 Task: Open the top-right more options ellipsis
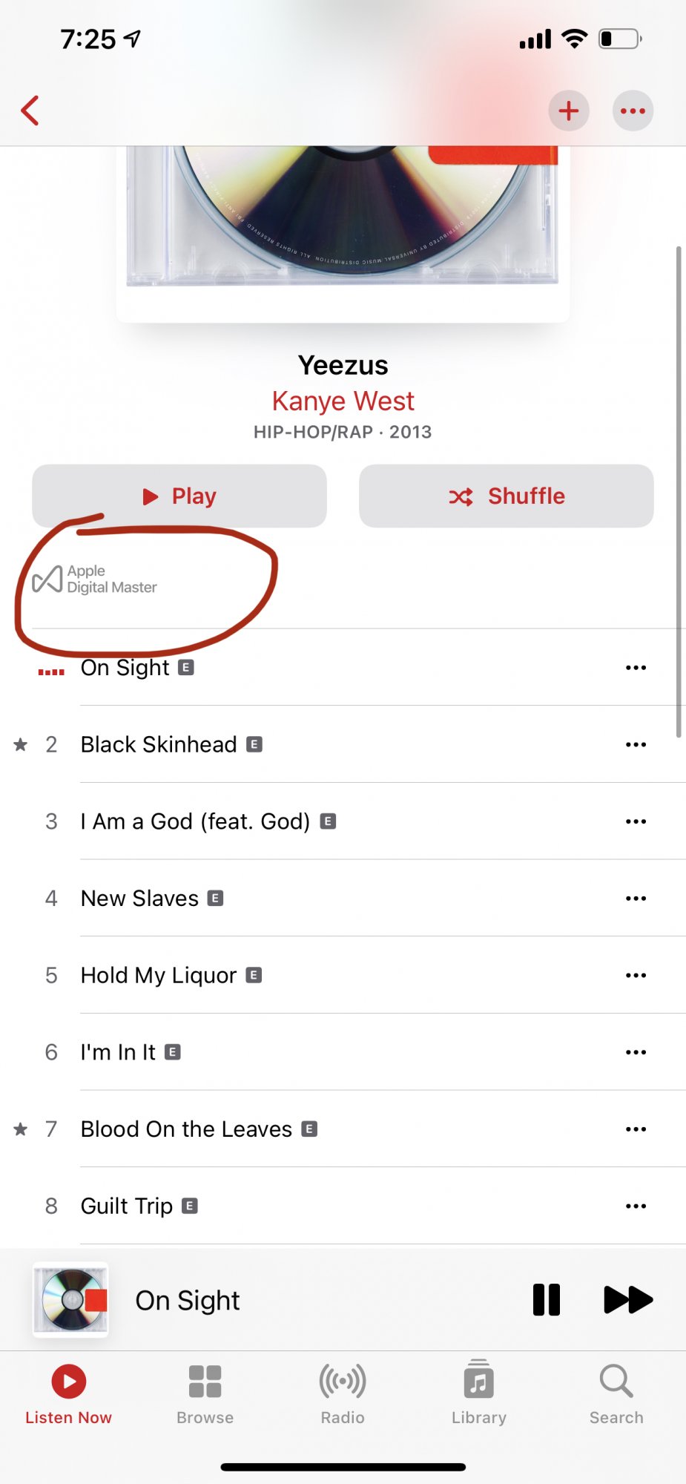pos(633,111)
